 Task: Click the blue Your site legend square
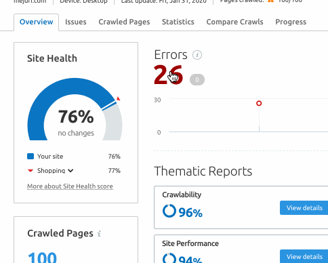30,157
